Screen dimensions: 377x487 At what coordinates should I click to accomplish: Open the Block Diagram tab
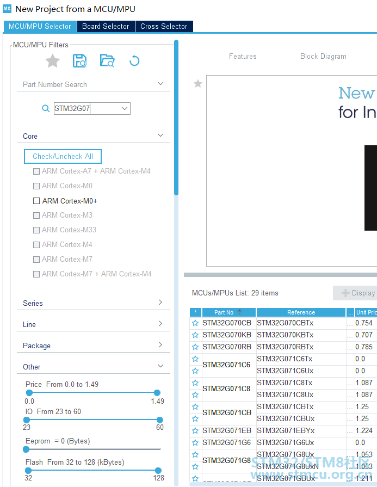[323, 56]
